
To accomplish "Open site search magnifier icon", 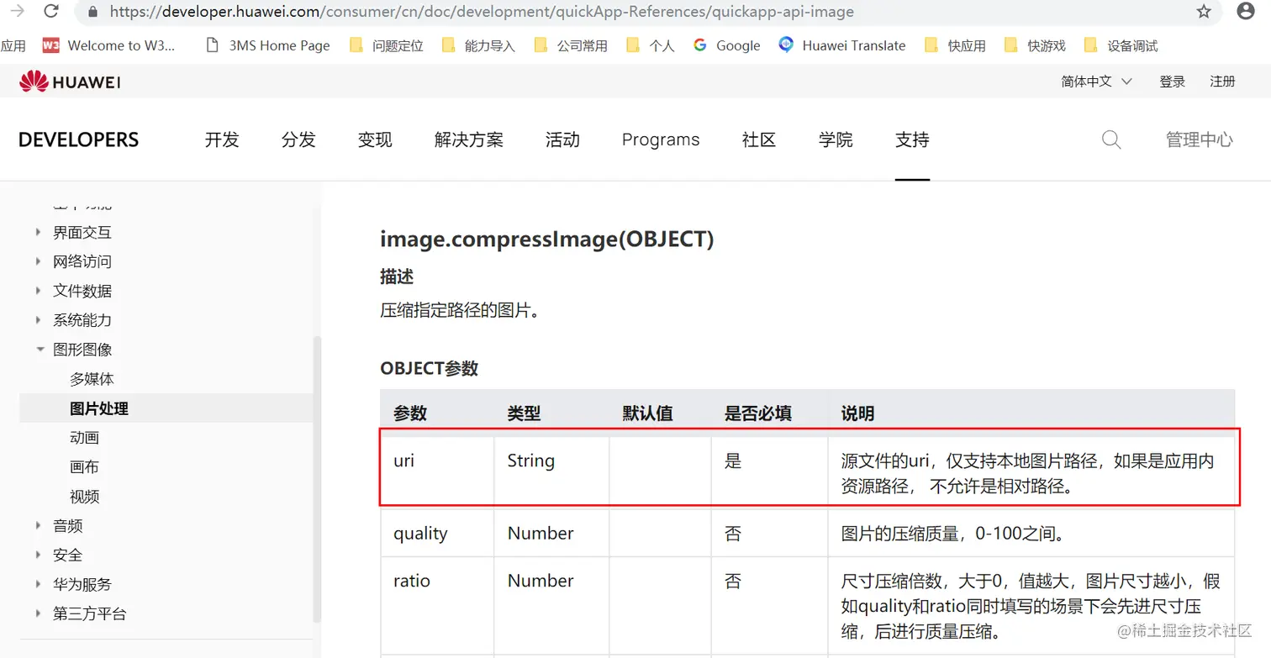I will point(1111,139).
